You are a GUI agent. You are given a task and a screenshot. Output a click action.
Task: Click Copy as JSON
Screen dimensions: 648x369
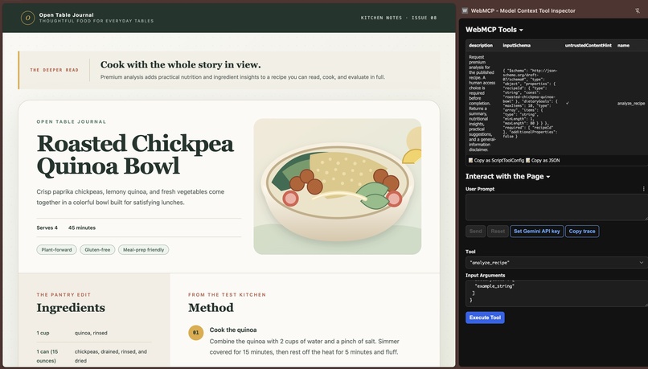[x=546, y=160]
